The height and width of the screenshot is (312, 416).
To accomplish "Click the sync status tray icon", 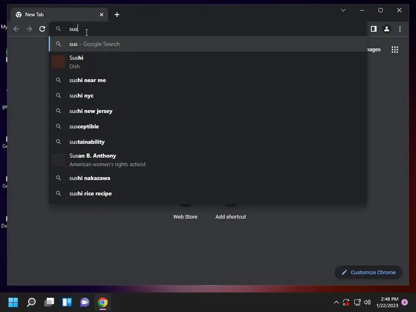I will click(x=346, y=302).
